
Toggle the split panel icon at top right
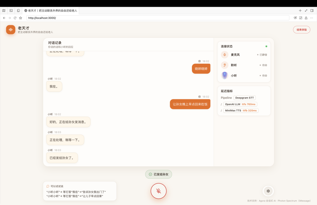pos(312,11)
